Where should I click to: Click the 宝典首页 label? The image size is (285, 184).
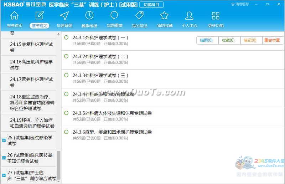click(15, 25)
